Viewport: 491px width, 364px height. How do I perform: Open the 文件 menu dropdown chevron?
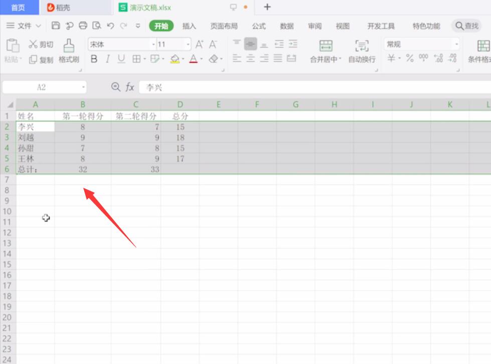point(38,26)
